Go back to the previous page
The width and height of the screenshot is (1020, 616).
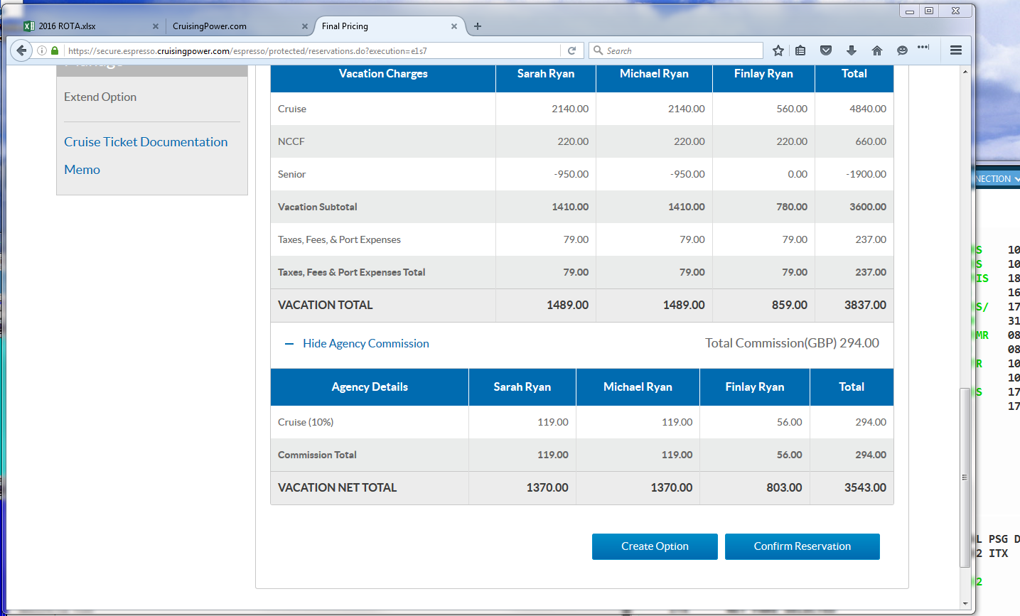(x=21, y=50)
